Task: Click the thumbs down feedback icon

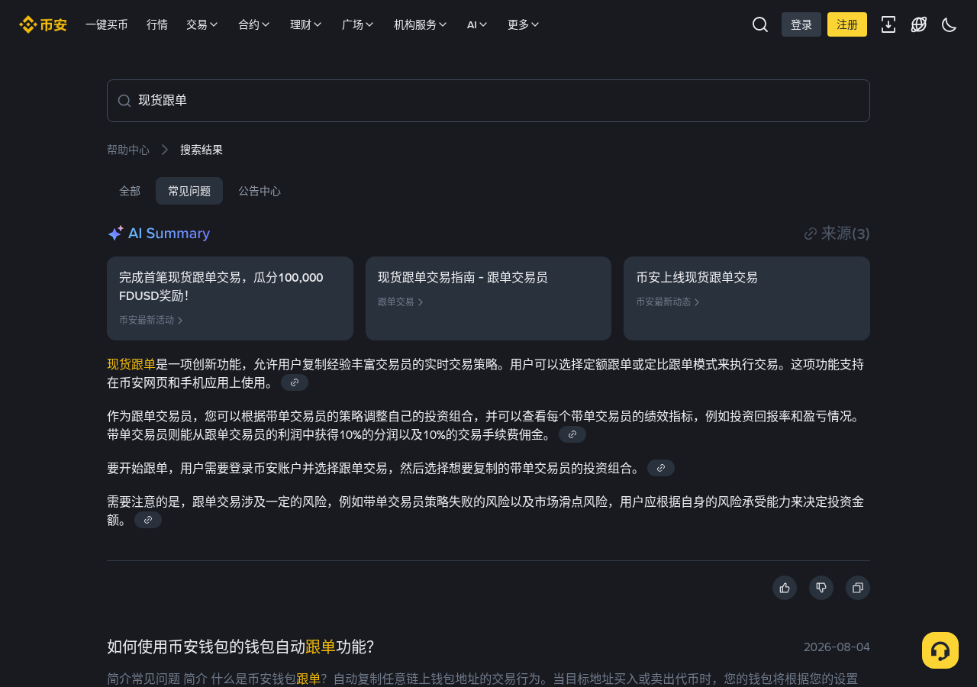Action: [821, 588]
